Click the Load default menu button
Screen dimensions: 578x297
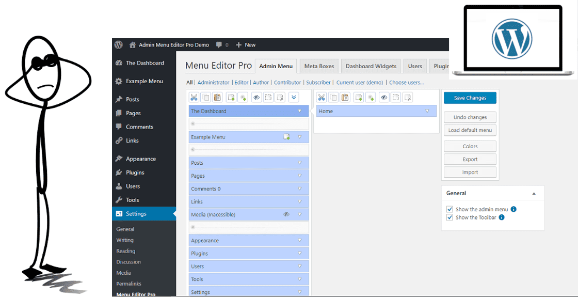pyautogui.click(x=470, y=130)
